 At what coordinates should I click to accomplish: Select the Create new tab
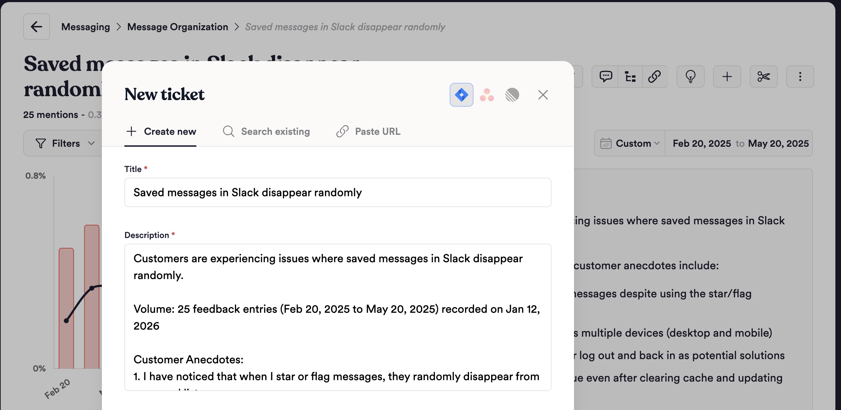(x=161, y=131)
